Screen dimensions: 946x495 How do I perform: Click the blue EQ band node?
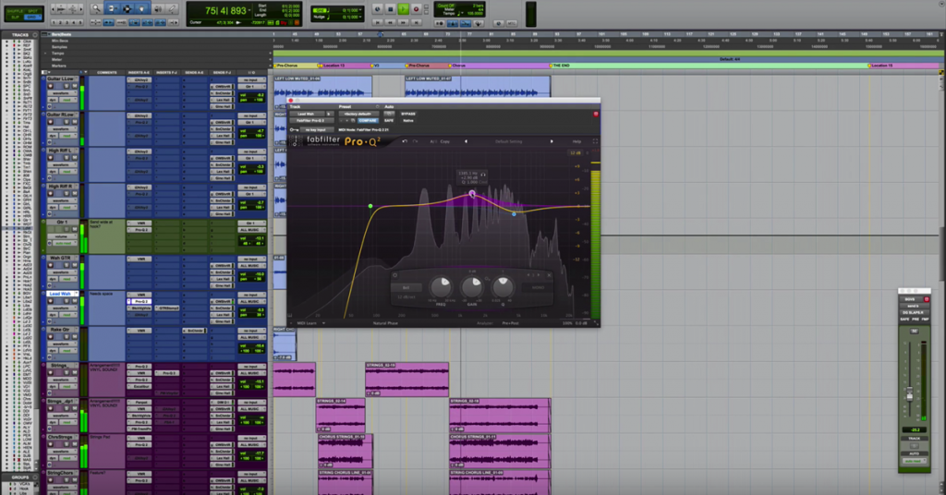click(x=514, y=213)
